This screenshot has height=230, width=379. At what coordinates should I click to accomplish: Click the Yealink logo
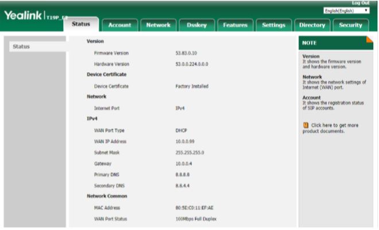(23, 16)
